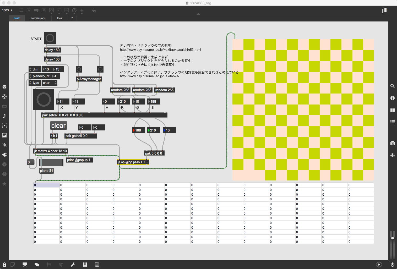397x269 pixels.
Task: Open the images browser in left sidebar
Action: point(4,135)
